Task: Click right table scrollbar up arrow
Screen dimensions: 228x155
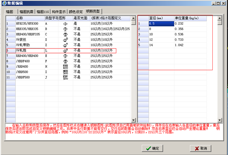Action: (220, 18)
